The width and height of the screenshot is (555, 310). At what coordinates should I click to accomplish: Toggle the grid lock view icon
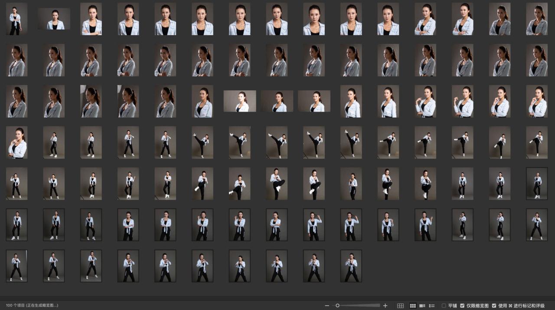(400, 306)
